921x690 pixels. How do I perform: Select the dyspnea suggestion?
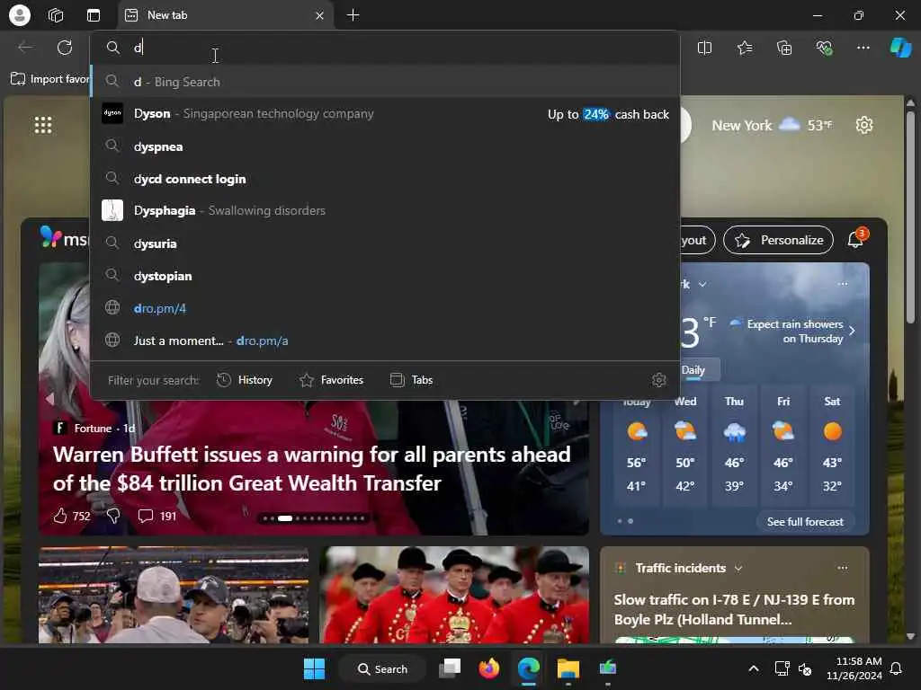[x=385, y=146]
